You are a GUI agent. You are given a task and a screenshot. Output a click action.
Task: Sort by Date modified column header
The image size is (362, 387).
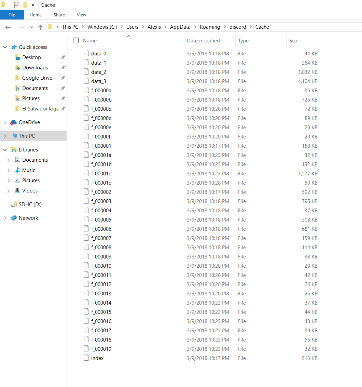pyautogui.click(x=203, y=40)
